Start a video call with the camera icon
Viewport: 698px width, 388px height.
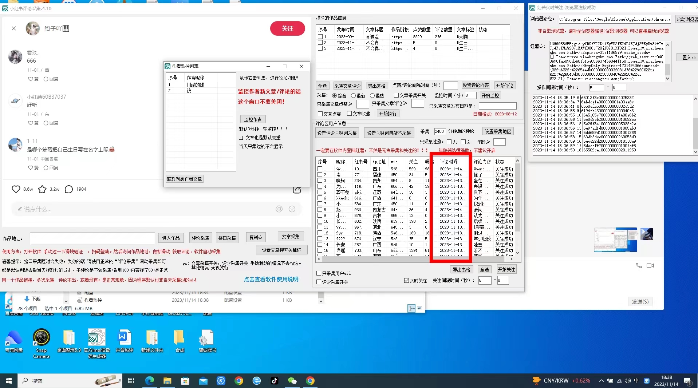(x=650, y=266)
